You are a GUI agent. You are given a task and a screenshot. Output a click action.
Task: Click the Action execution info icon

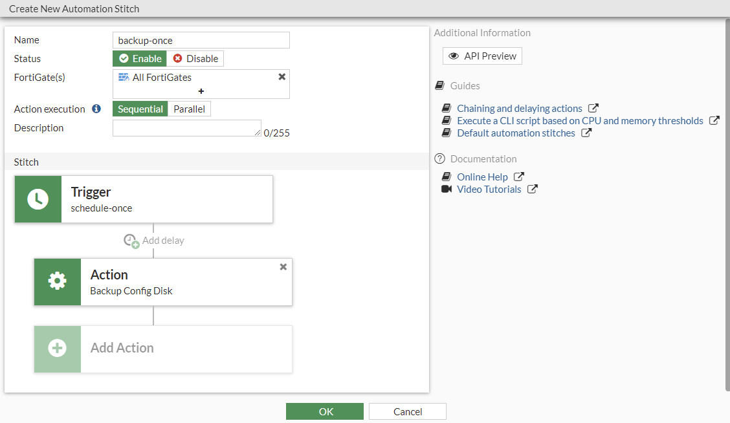click(96, 109)
